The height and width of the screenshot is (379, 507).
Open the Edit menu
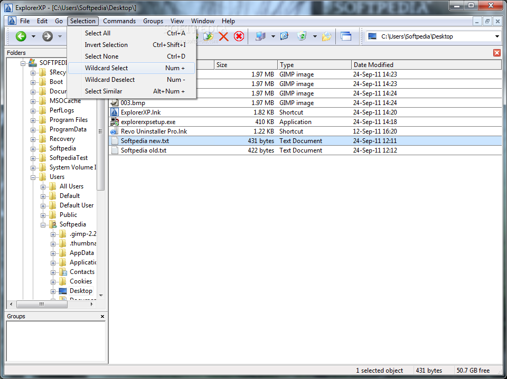(x=42, y=21)
